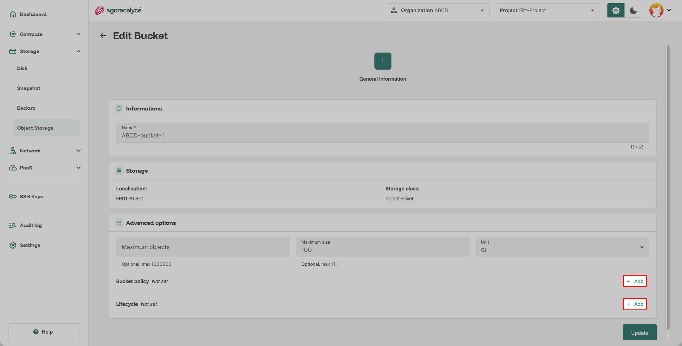
Task: Click the agoracalycé logo
Action: [118, 10]
